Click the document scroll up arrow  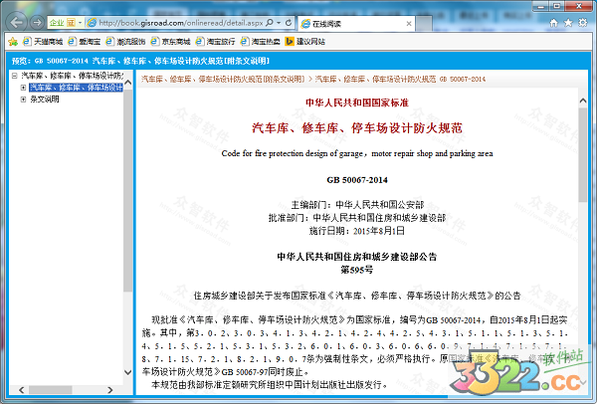(582, 101)
